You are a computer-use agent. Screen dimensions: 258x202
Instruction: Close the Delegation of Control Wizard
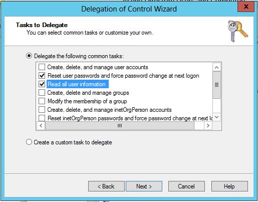point(246,7)
